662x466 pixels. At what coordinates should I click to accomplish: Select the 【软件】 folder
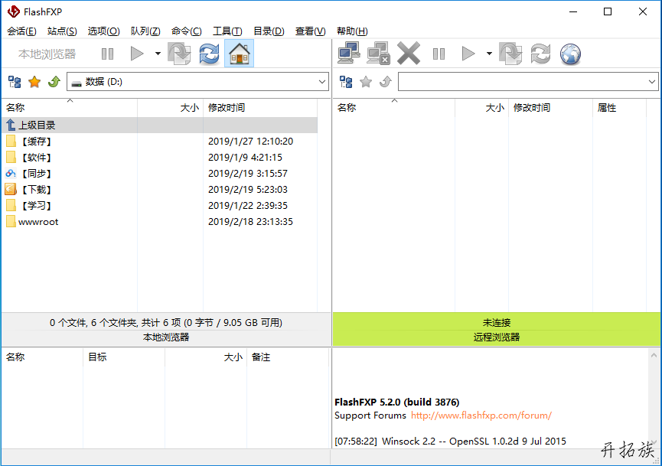click(160, 157)
